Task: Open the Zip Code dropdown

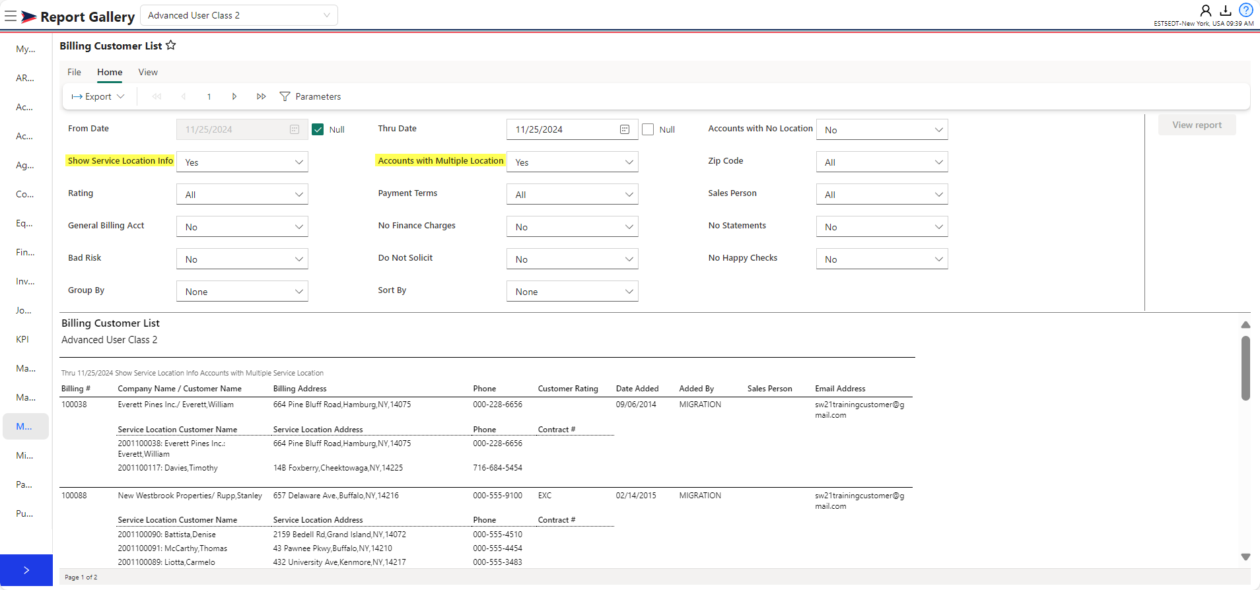Action: [882, 162]
